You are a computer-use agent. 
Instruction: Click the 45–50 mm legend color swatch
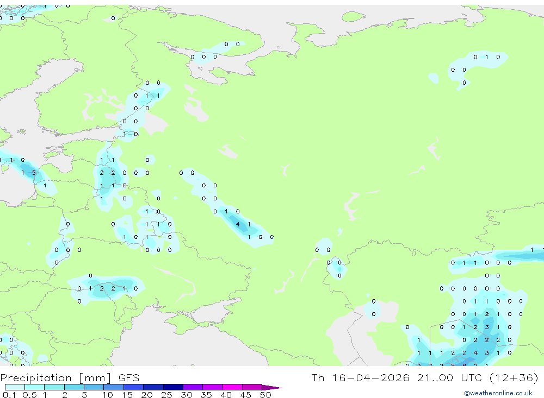(252, 387)
